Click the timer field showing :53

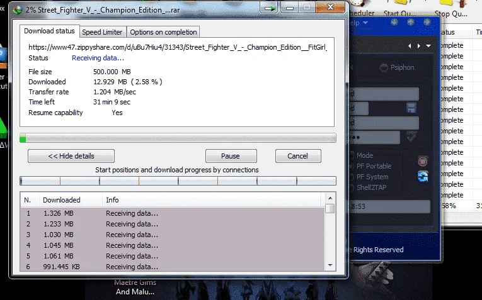[390, 206]
